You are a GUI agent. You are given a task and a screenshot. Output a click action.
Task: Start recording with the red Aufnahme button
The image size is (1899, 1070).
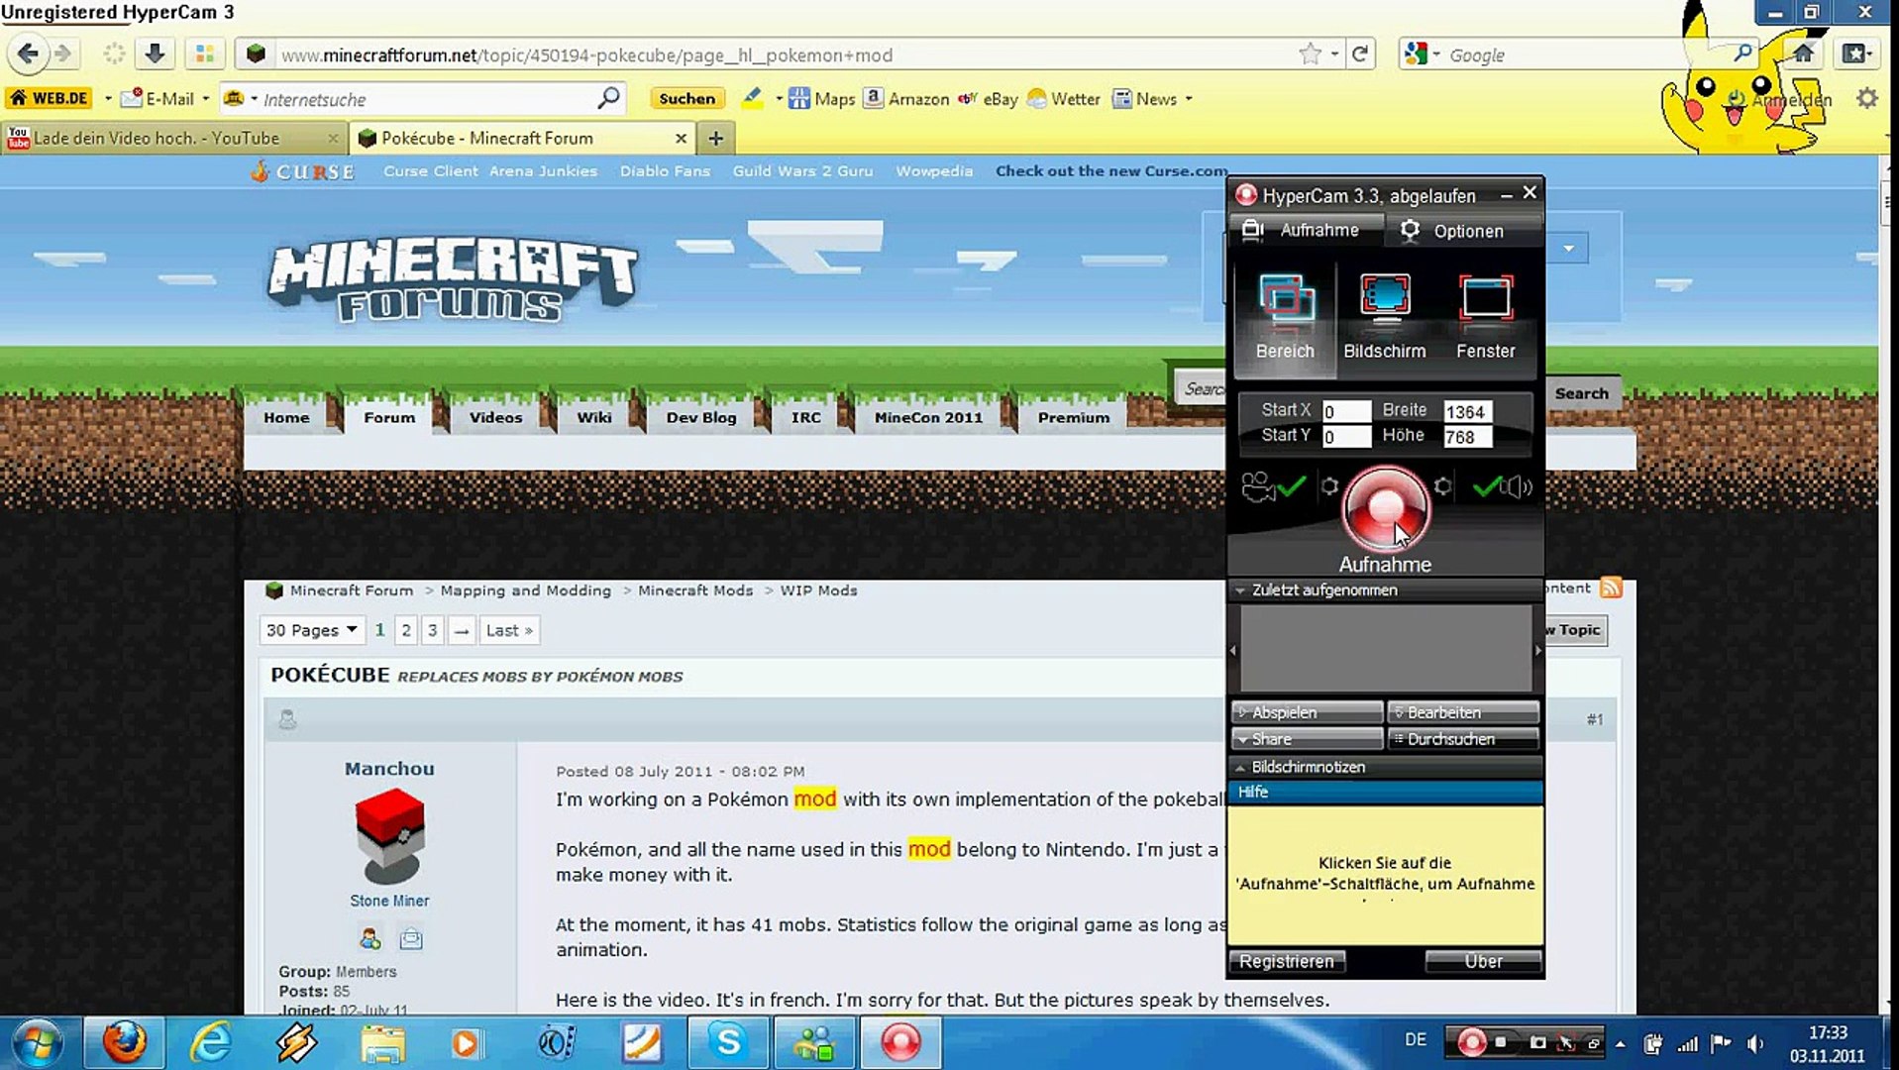1385,508
